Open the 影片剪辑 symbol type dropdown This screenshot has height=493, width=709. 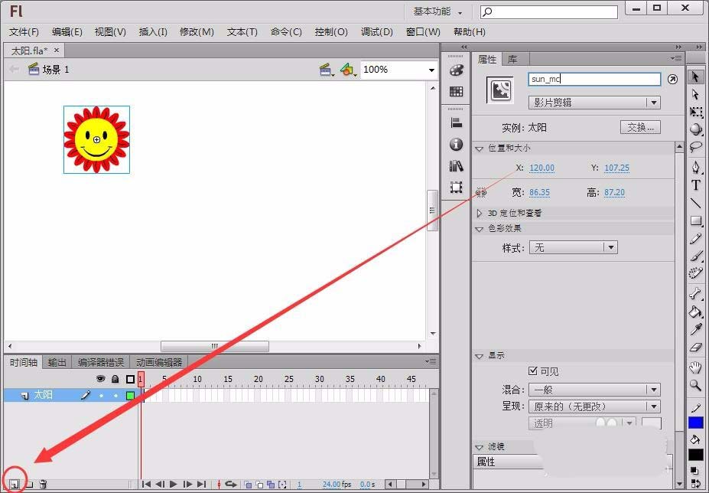[x=655, y=102]
